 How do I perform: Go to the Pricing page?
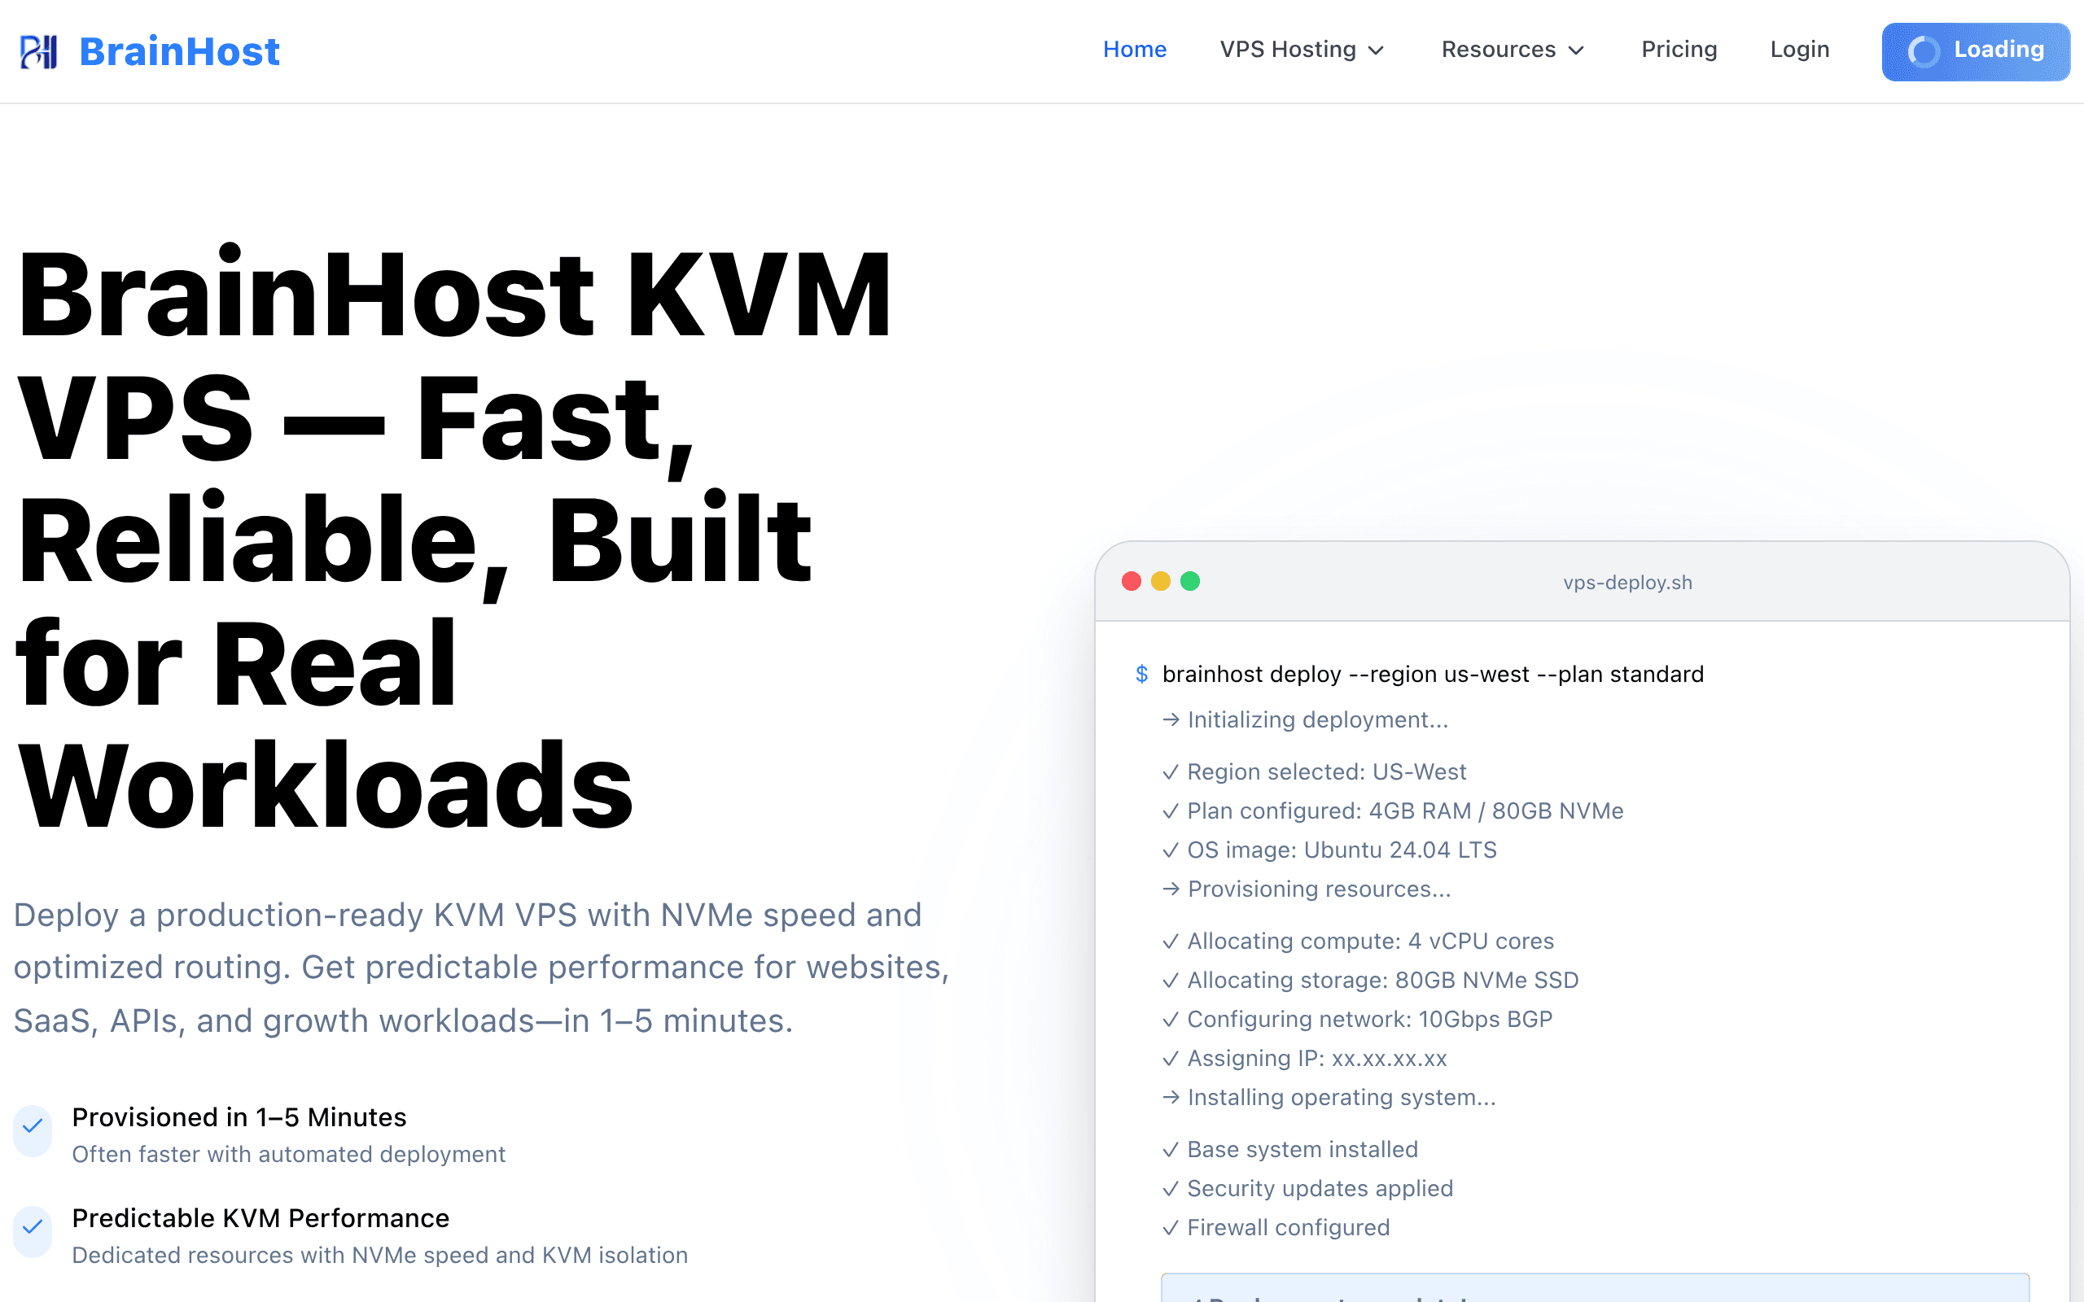(1679, 50)
